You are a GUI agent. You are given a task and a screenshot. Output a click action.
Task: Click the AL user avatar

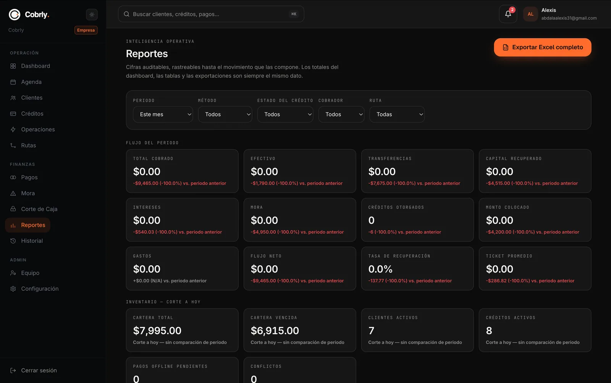tap(530, 14)
